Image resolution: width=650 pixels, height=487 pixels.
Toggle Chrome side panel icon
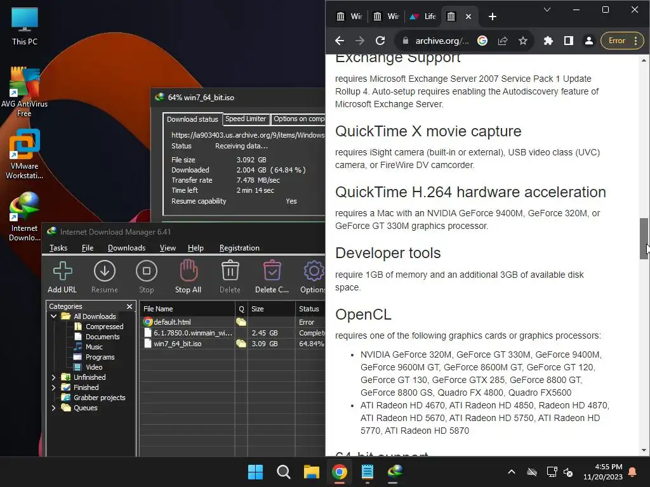[568, 41]
